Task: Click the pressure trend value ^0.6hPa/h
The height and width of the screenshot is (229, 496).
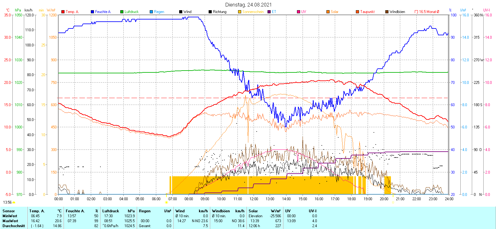Action: pyautogui.click(x=110, y=226)
